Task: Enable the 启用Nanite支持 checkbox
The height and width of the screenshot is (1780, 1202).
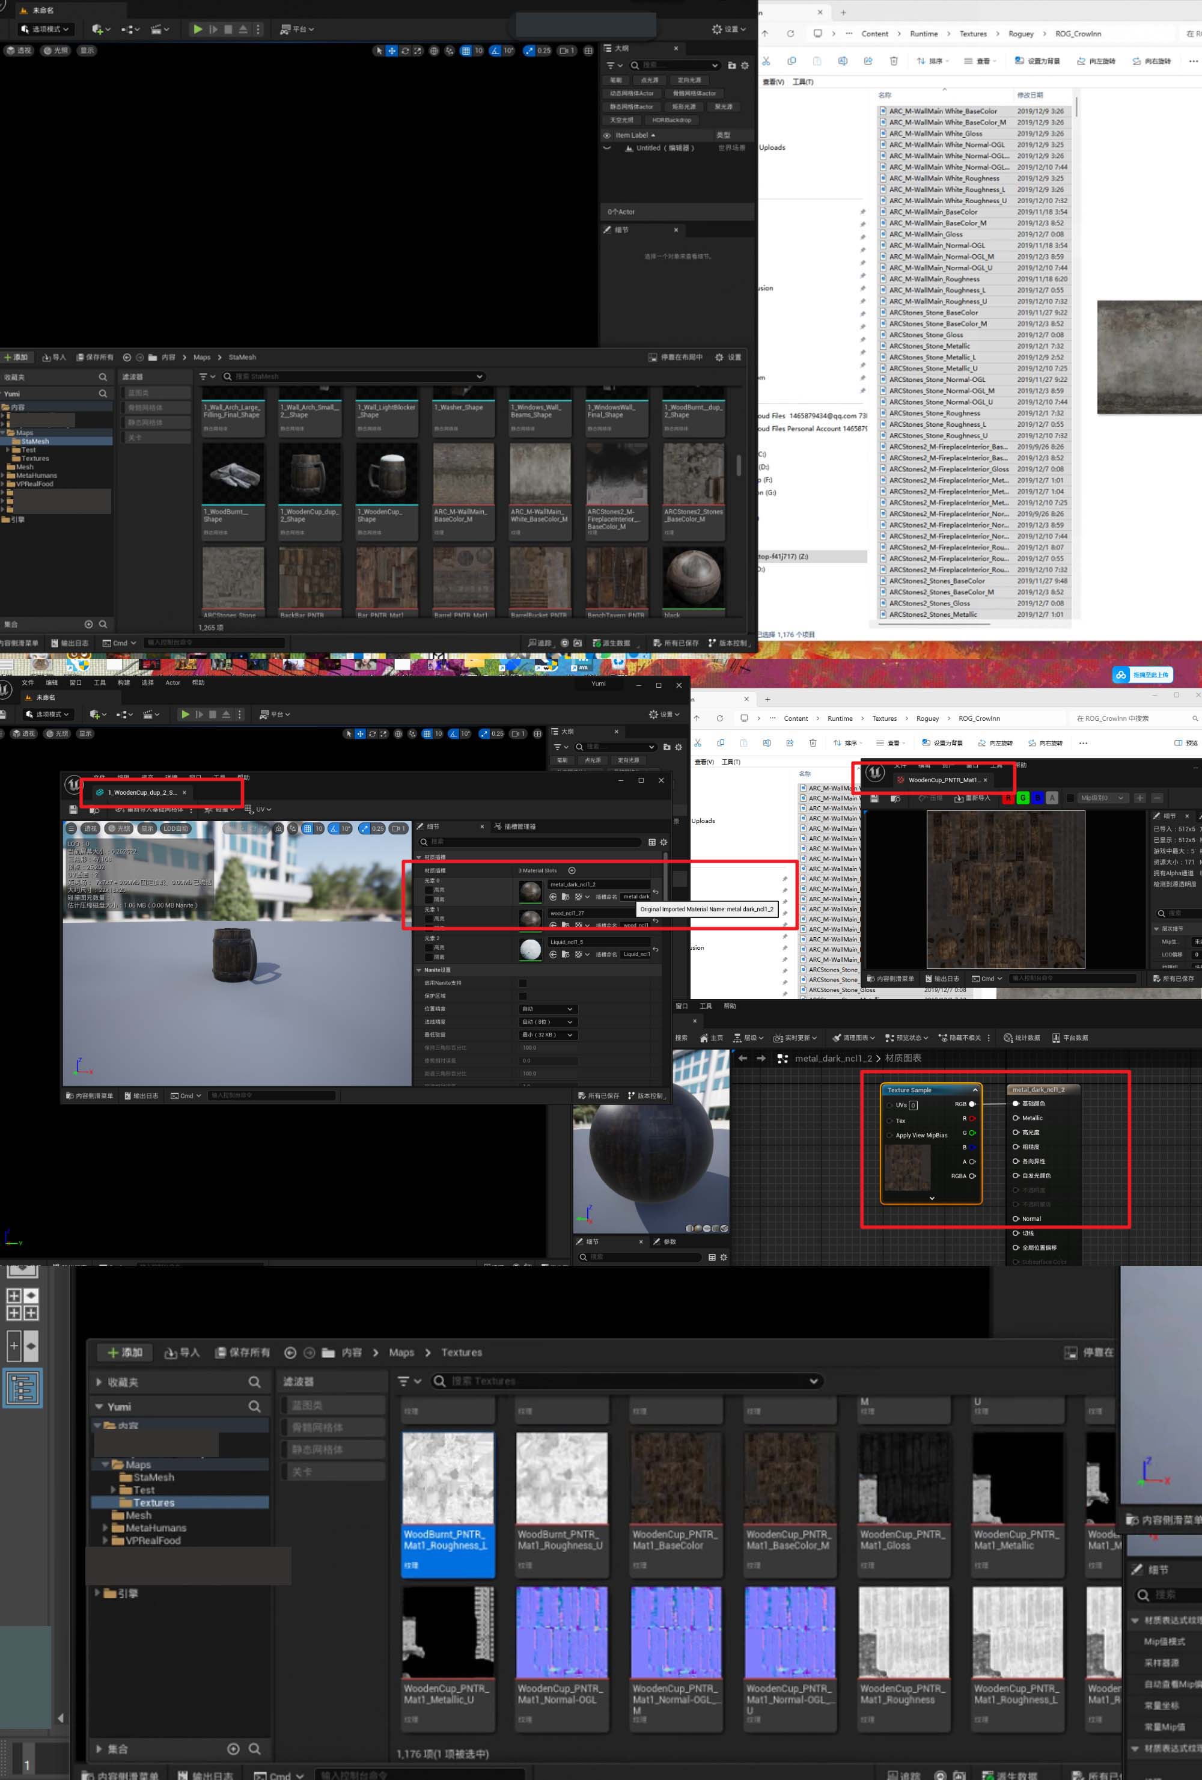Action: [523, 983]
